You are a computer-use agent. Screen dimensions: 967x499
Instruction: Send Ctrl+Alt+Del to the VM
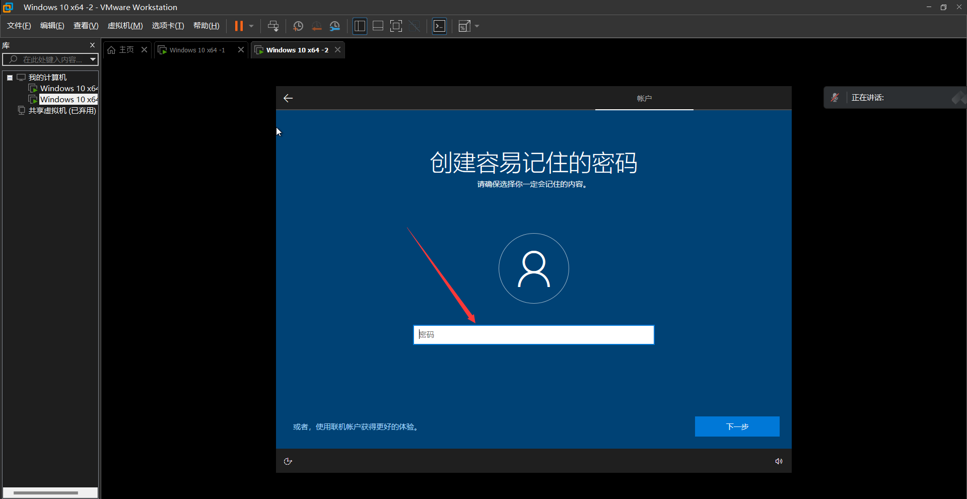tap(273, 26)
